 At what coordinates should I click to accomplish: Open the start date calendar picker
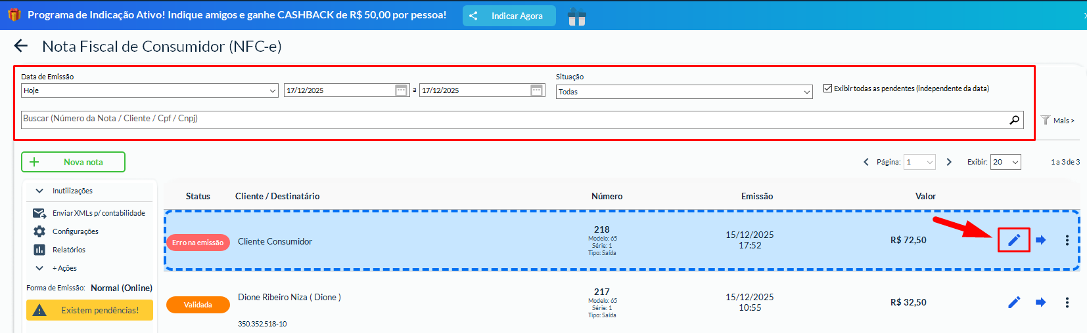click(401, 90)
